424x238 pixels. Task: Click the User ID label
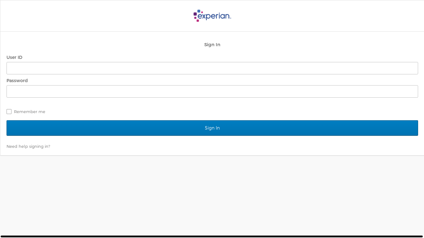pos(14,57)
